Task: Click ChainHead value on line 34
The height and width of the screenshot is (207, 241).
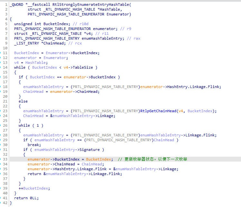Action: point(92,164)
